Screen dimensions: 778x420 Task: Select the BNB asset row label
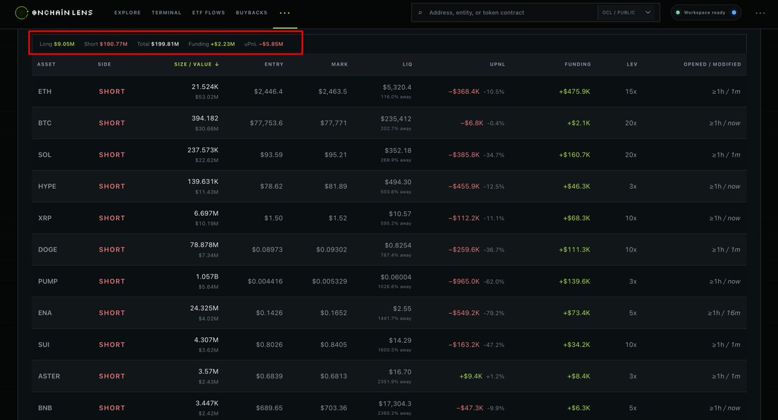pos(45,408)
